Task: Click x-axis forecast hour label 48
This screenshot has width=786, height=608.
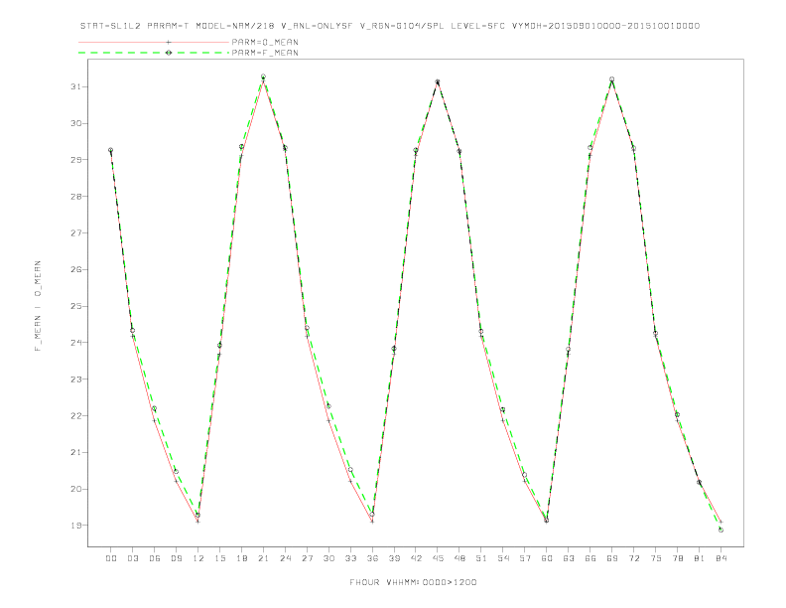Action: [459, 558]
